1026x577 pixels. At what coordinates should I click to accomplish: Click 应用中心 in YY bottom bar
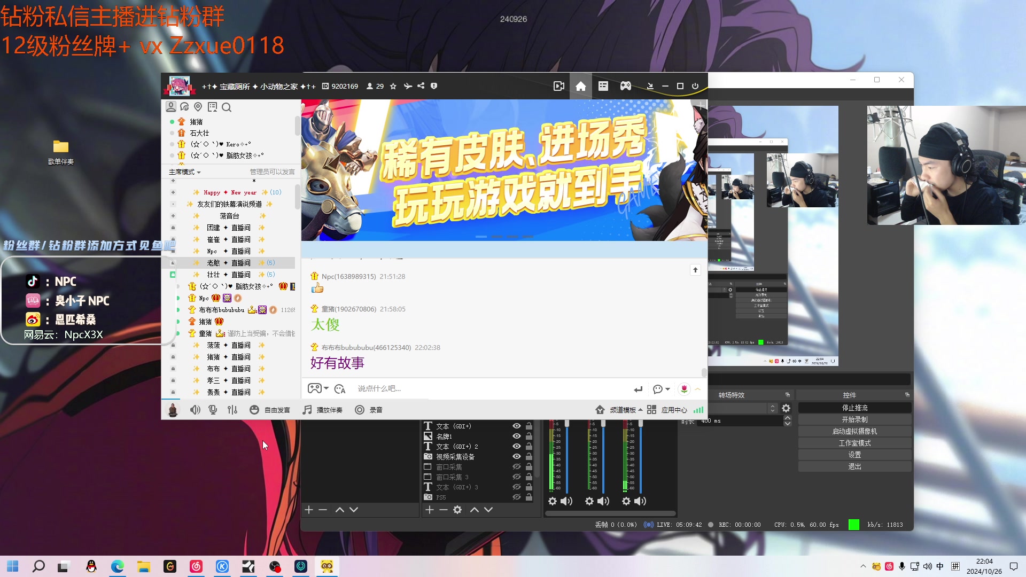pos(667,410)
